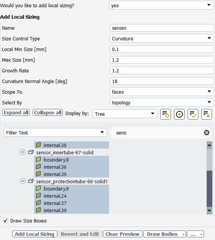Click the deselect-all list icon
215x240 pixels.
[207, 114]
